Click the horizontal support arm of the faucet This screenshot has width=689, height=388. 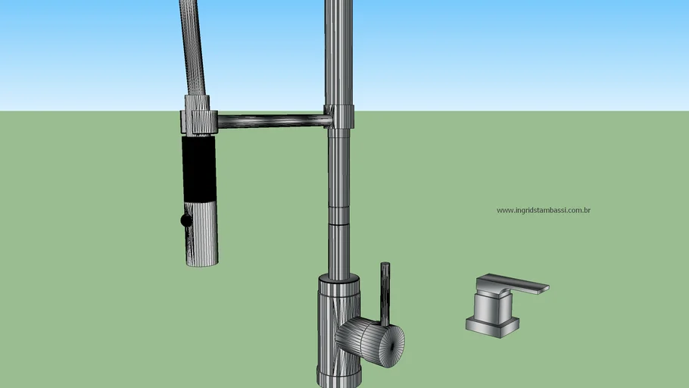(273, 120)
